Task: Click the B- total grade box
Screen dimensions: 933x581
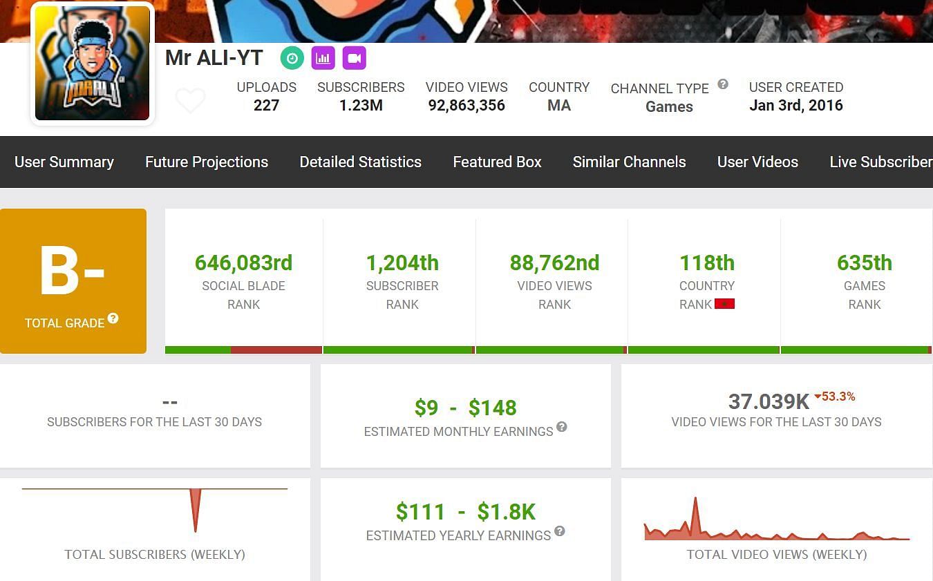Action: pos(73,281)
